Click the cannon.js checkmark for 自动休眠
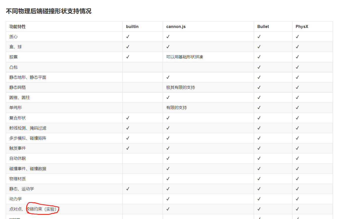Image resolution: width=341 pixels, height=219 pixels. (168, 158)
